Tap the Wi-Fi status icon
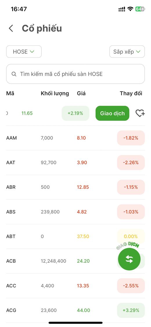Viewport: 151px width, 327px height. click(x=130, y=9)
